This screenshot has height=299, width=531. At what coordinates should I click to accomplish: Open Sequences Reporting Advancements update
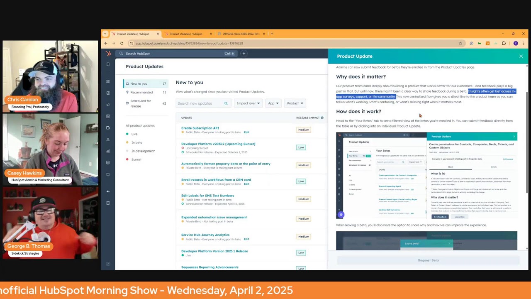(x=210, y=267)
